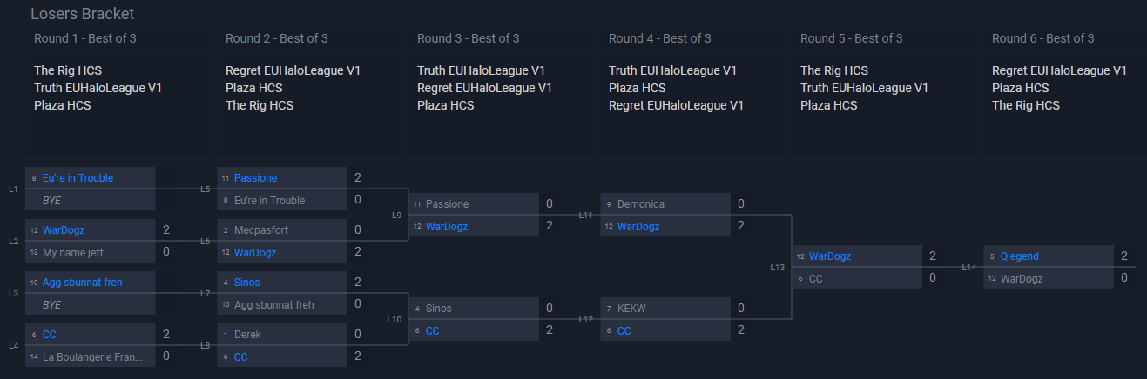The height and width of the screenshot is (379, 1147).
Task: Click the L14 match label
Action: [968, 268]
